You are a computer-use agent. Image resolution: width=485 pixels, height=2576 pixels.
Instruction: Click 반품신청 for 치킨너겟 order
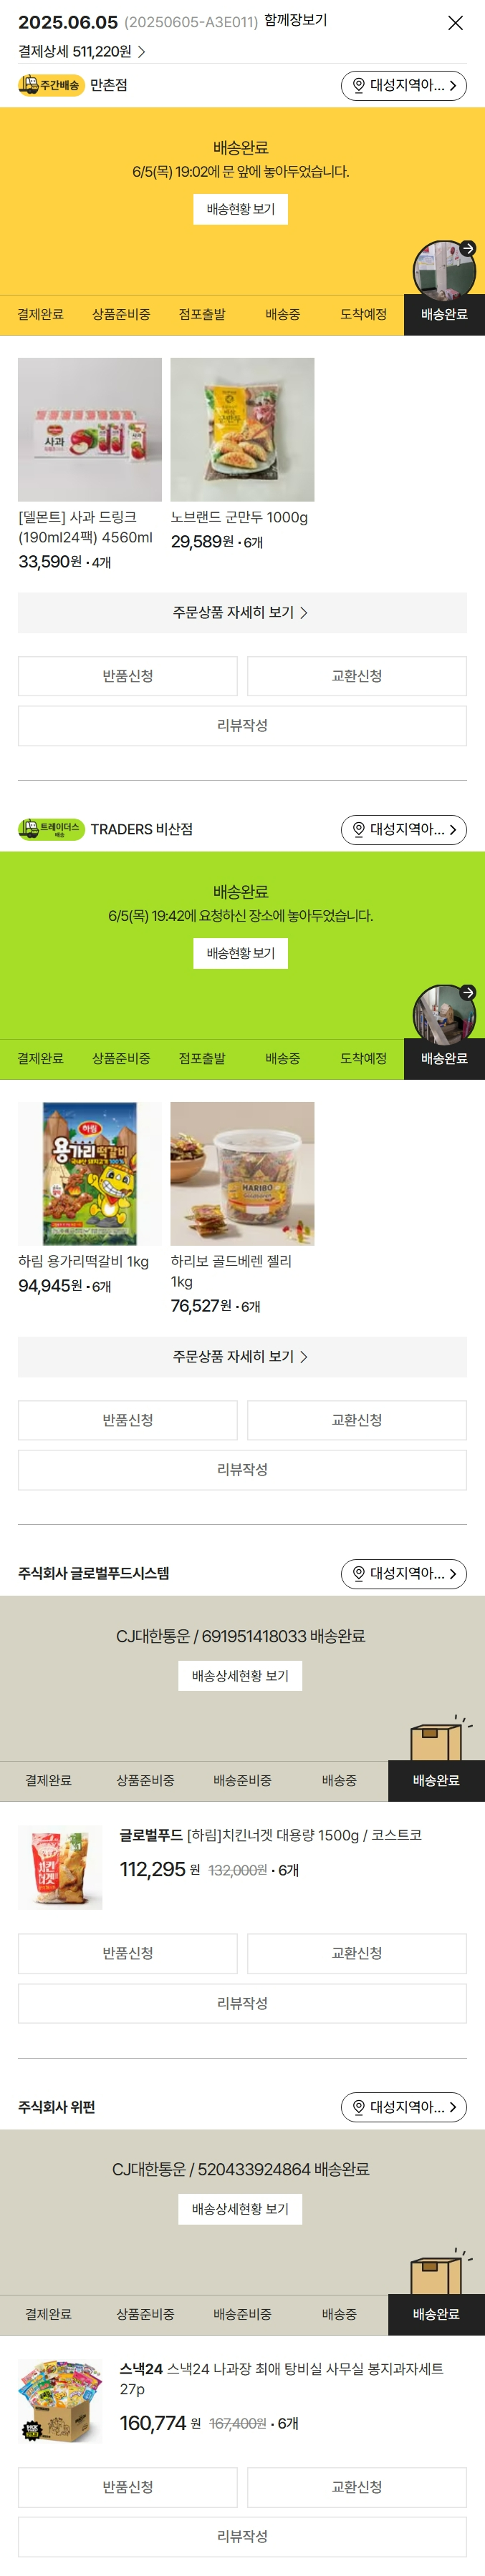(x=128, y=1954)
